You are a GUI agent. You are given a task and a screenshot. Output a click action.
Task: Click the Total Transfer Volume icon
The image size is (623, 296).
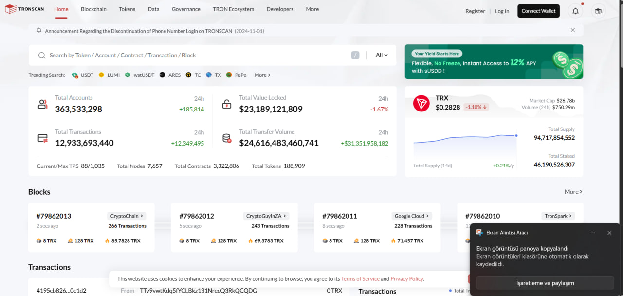(x=227, y=138)
